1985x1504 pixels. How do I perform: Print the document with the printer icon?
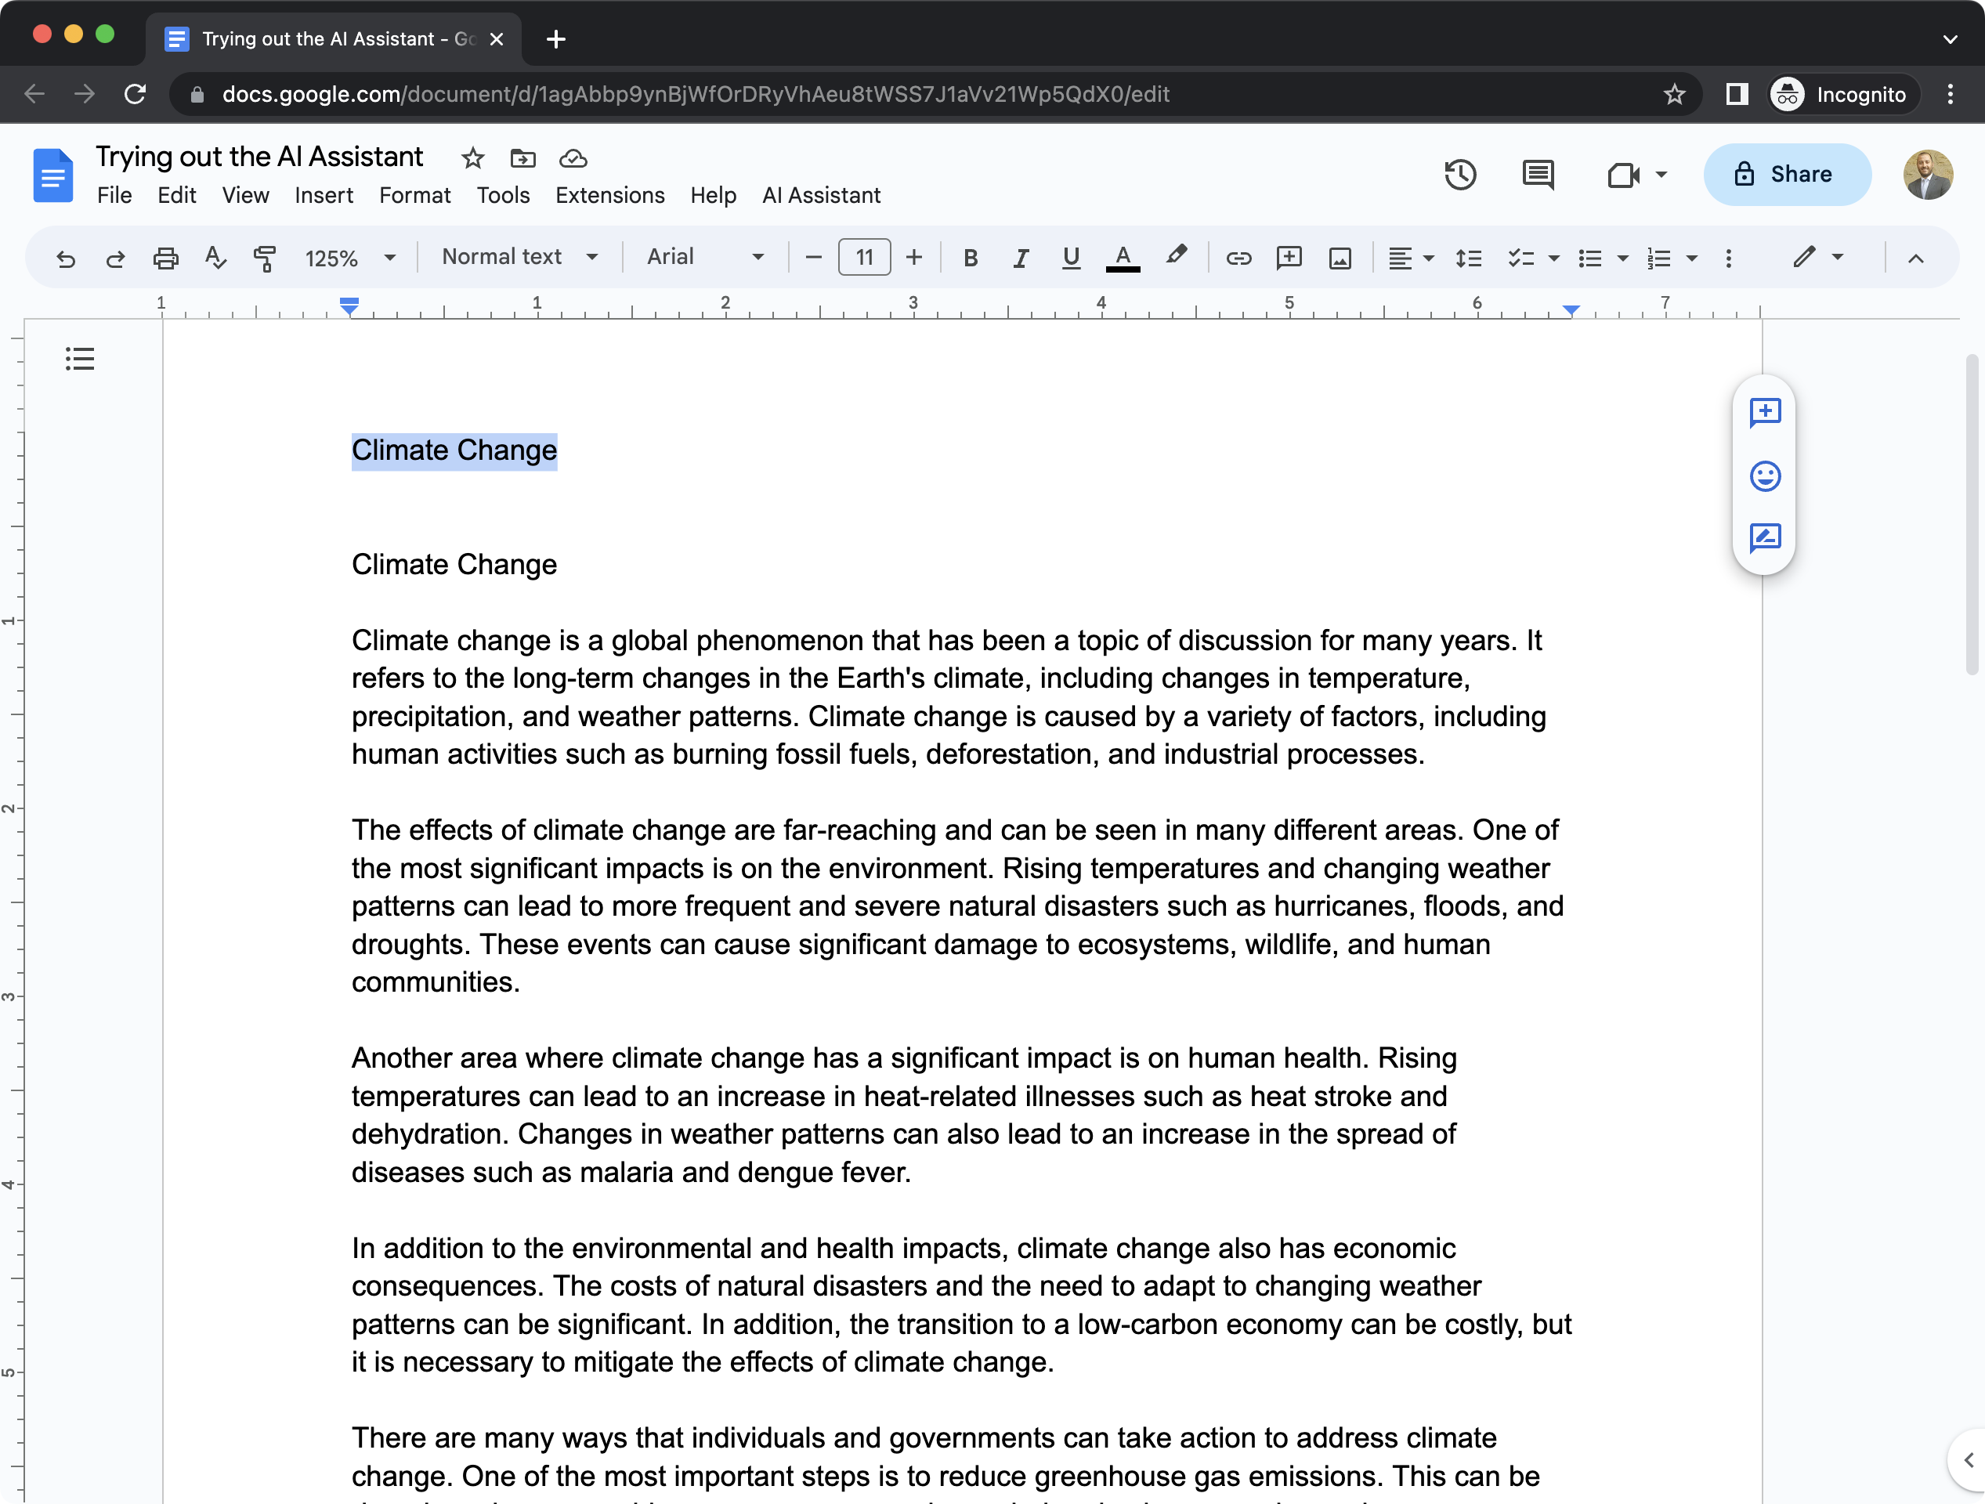point(165,258)
